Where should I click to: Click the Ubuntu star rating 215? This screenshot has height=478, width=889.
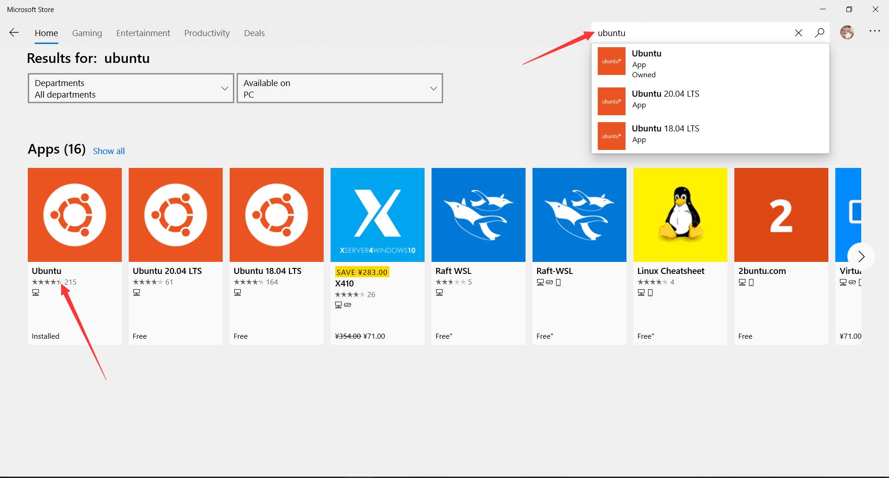[54, 282]
